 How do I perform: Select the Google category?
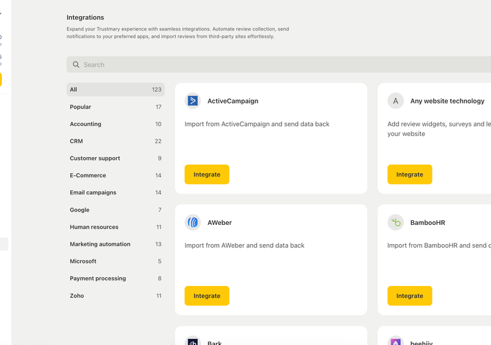(115, 210)
